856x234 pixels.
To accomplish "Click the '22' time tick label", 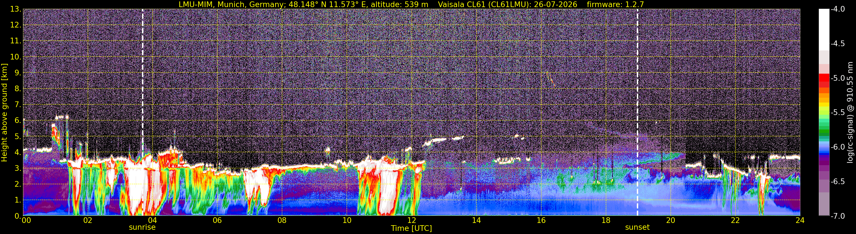I will [x=735, y=220].
